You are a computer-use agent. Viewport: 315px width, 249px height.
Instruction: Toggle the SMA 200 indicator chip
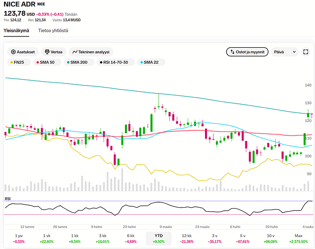pyautogui.click(x=79, y=62)
